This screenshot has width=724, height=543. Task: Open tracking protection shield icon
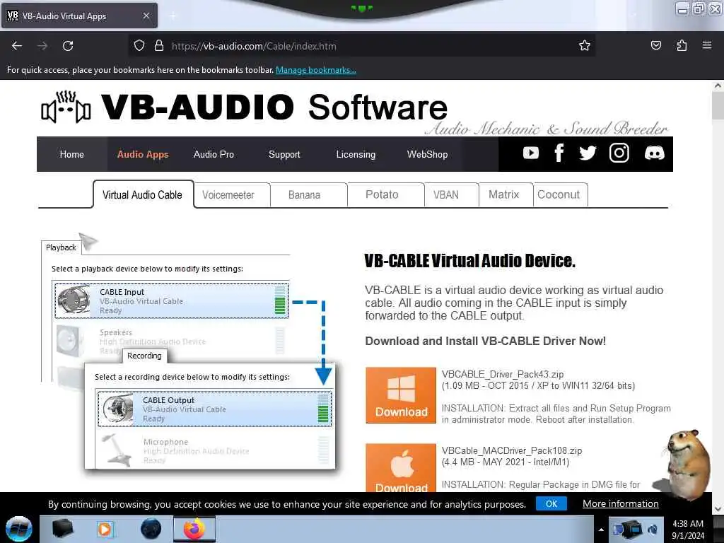139,46
